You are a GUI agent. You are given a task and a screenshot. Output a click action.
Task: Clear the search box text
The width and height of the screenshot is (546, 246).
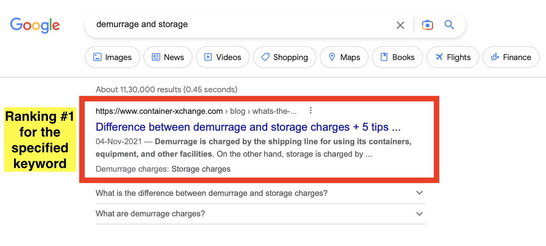(400, 25)
